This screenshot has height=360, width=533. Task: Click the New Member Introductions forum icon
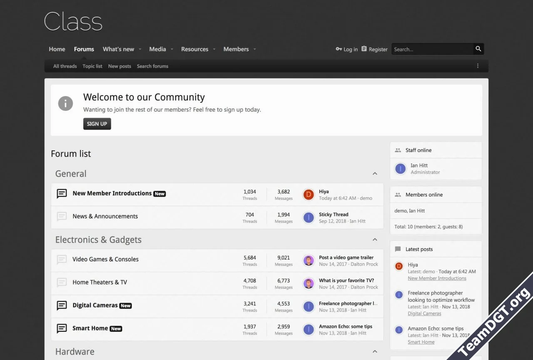pyautogui.click(x=62, y=194)
